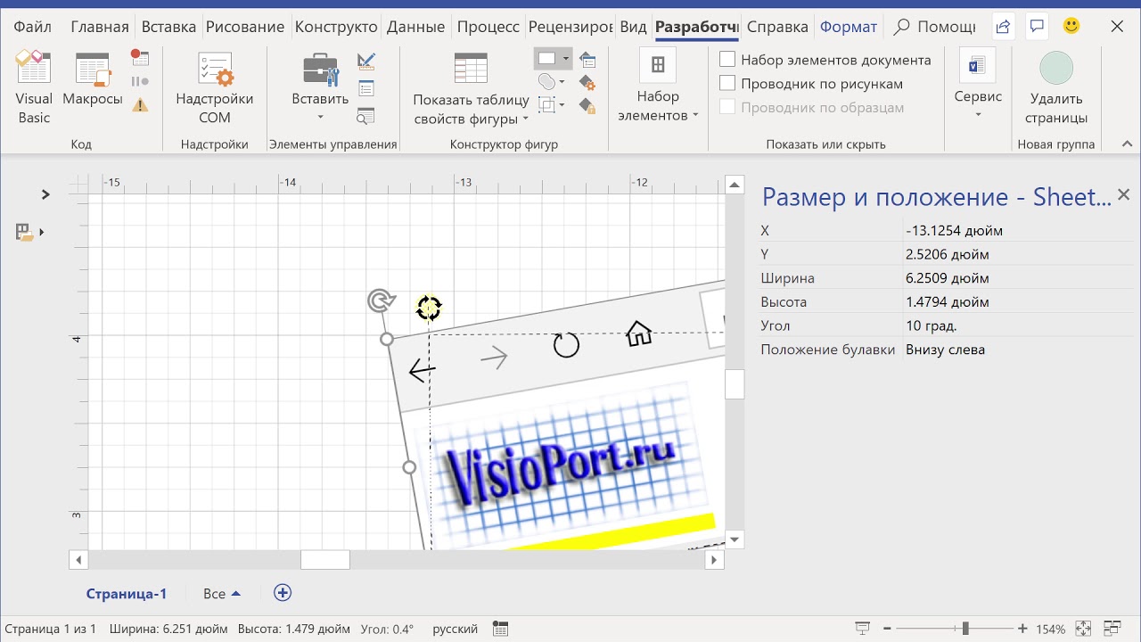This screenshot has width=1141, height=642.
Task: Open the Формат tab
Action: 848,27
